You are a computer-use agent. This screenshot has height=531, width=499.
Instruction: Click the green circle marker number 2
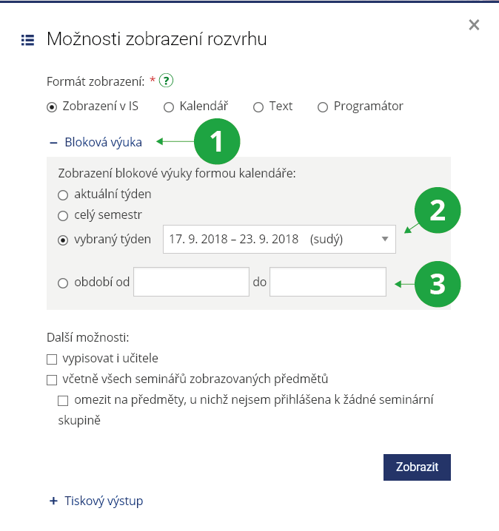pyautogui.click(x=438, y=211)
